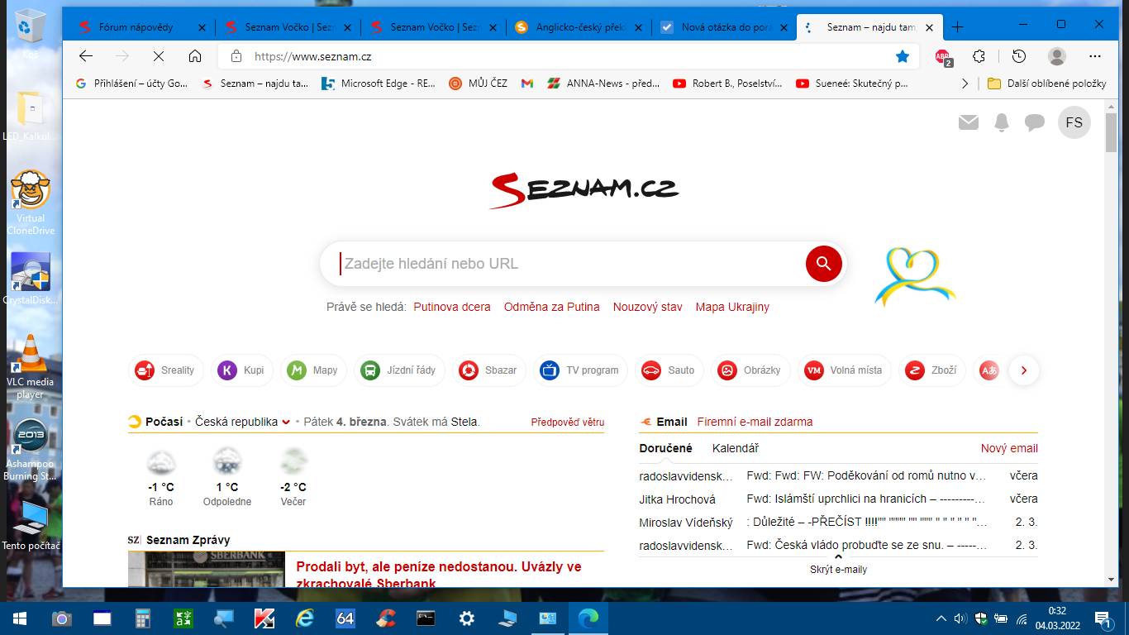This screenshot has height=635, width=1129.
Task: Open the Sbazar service
Action: coord(488,370)
